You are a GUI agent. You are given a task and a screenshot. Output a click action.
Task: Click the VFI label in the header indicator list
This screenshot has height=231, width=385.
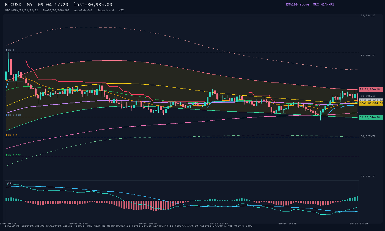click(x=121, y=10)
